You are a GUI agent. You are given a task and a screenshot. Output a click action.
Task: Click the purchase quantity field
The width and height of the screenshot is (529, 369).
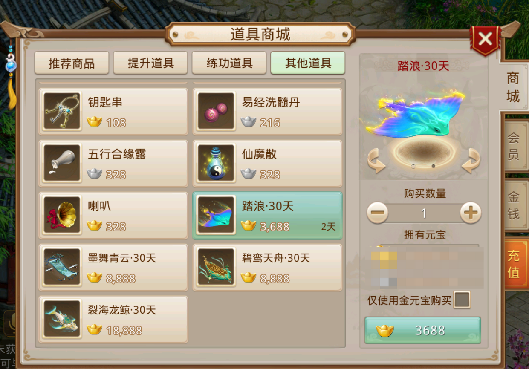tap(424, 213)
